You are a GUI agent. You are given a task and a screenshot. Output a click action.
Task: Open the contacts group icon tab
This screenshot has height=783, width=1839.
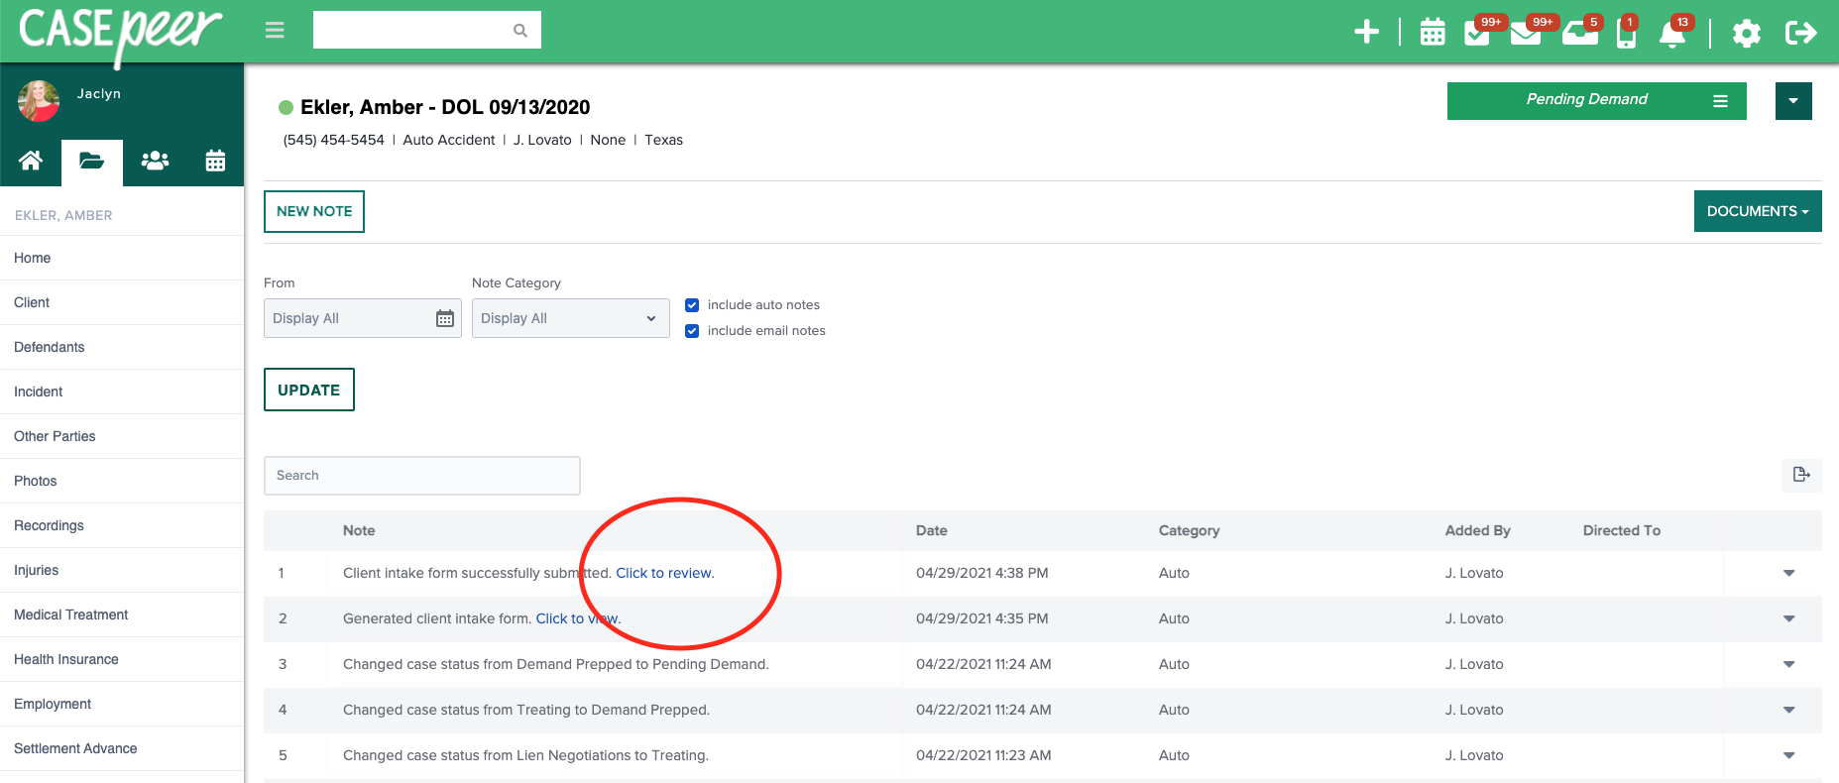(155, 161)
